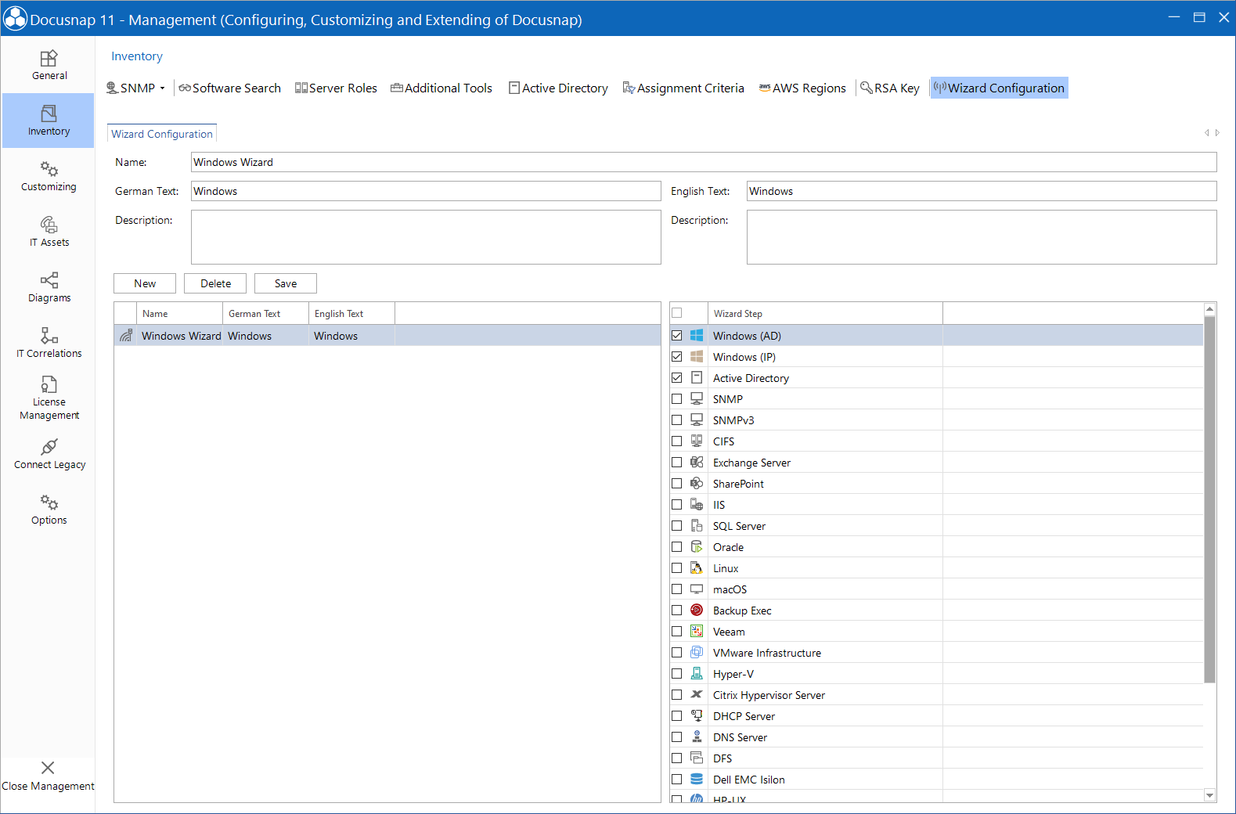This screenshot has width=1236, height=814.
Task: Click the New button
Action: pyautogui.click(x=145, y=283)
